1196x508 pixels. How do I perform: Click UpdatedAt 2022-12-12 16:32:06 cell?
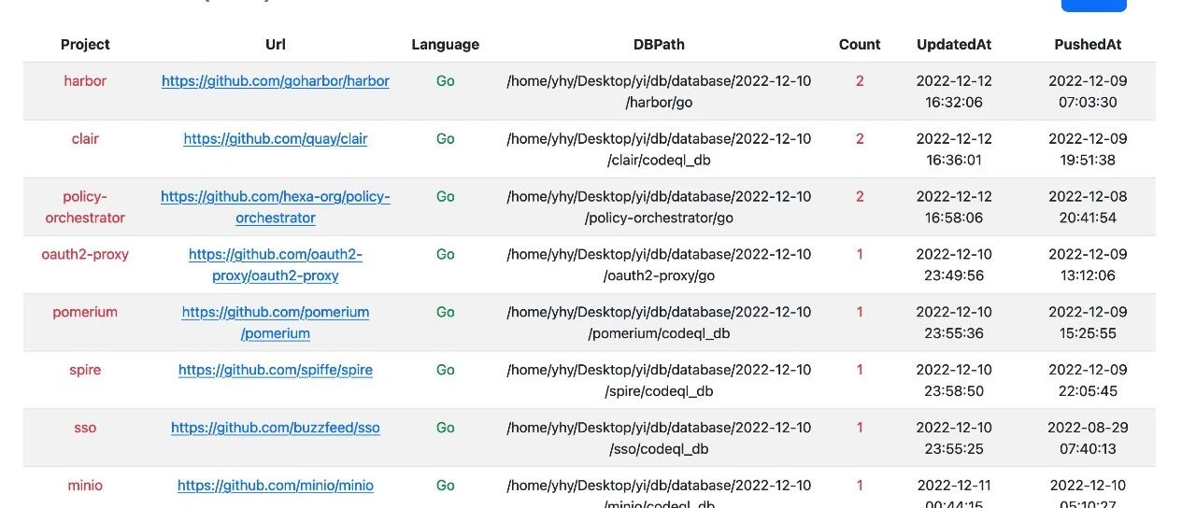click(x=954, y=92)
